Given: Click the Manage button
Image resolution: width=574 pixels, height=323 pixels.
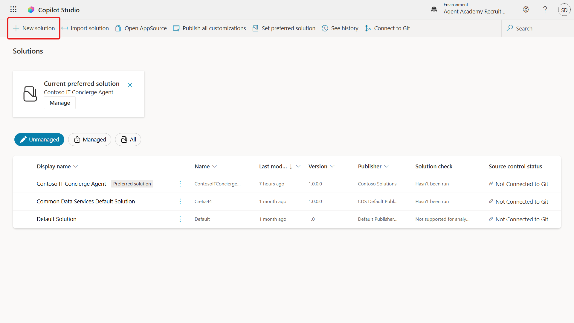Looking at the screenshot, I should point(60,103).
